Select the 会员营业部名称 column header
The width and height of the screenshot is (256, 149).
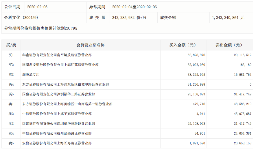click(x=90, y=45)
